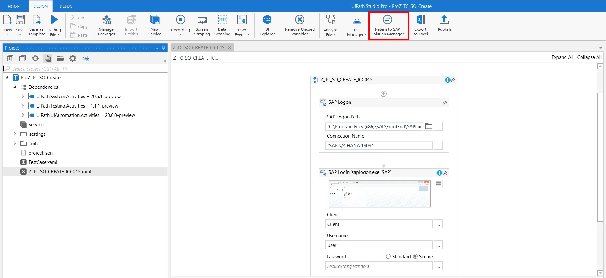Expand the .tmh folder
Viewport: 606px width, 278px height.
point(15,143)
